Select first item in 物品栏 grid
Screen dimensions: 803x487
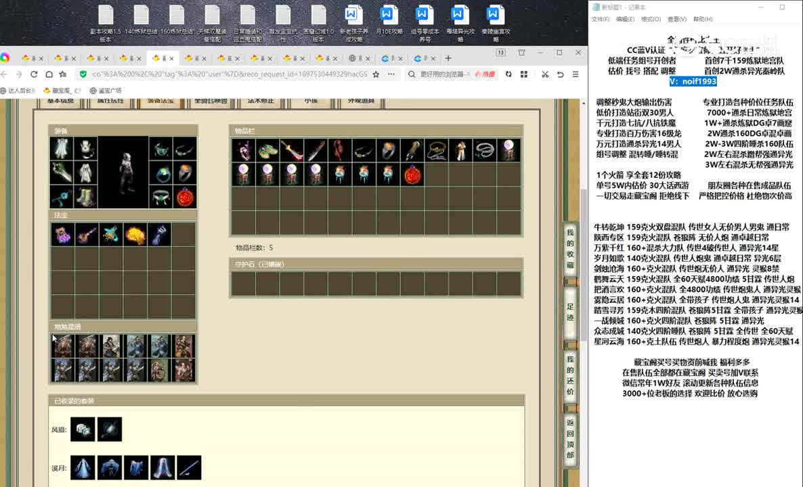243,150
